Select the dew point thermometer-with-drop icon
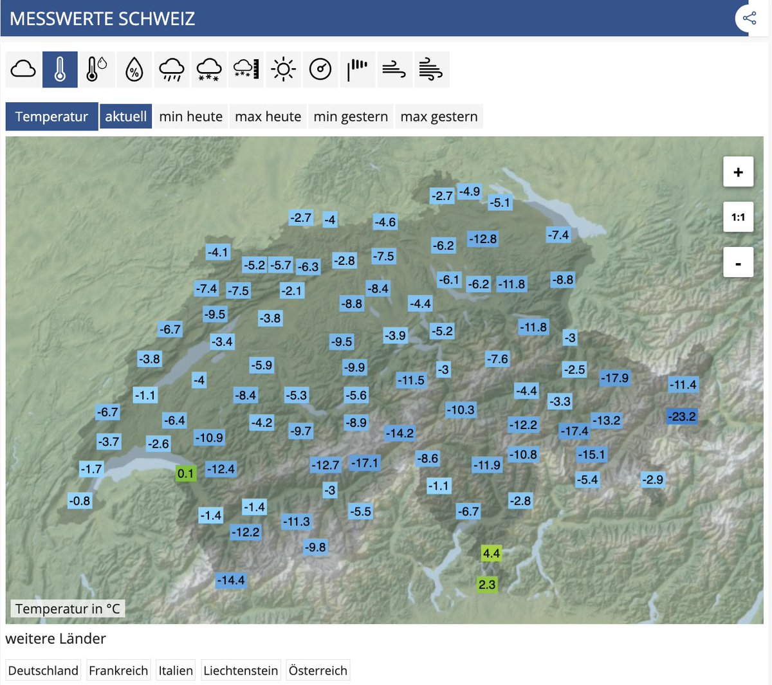 (97, 69)
